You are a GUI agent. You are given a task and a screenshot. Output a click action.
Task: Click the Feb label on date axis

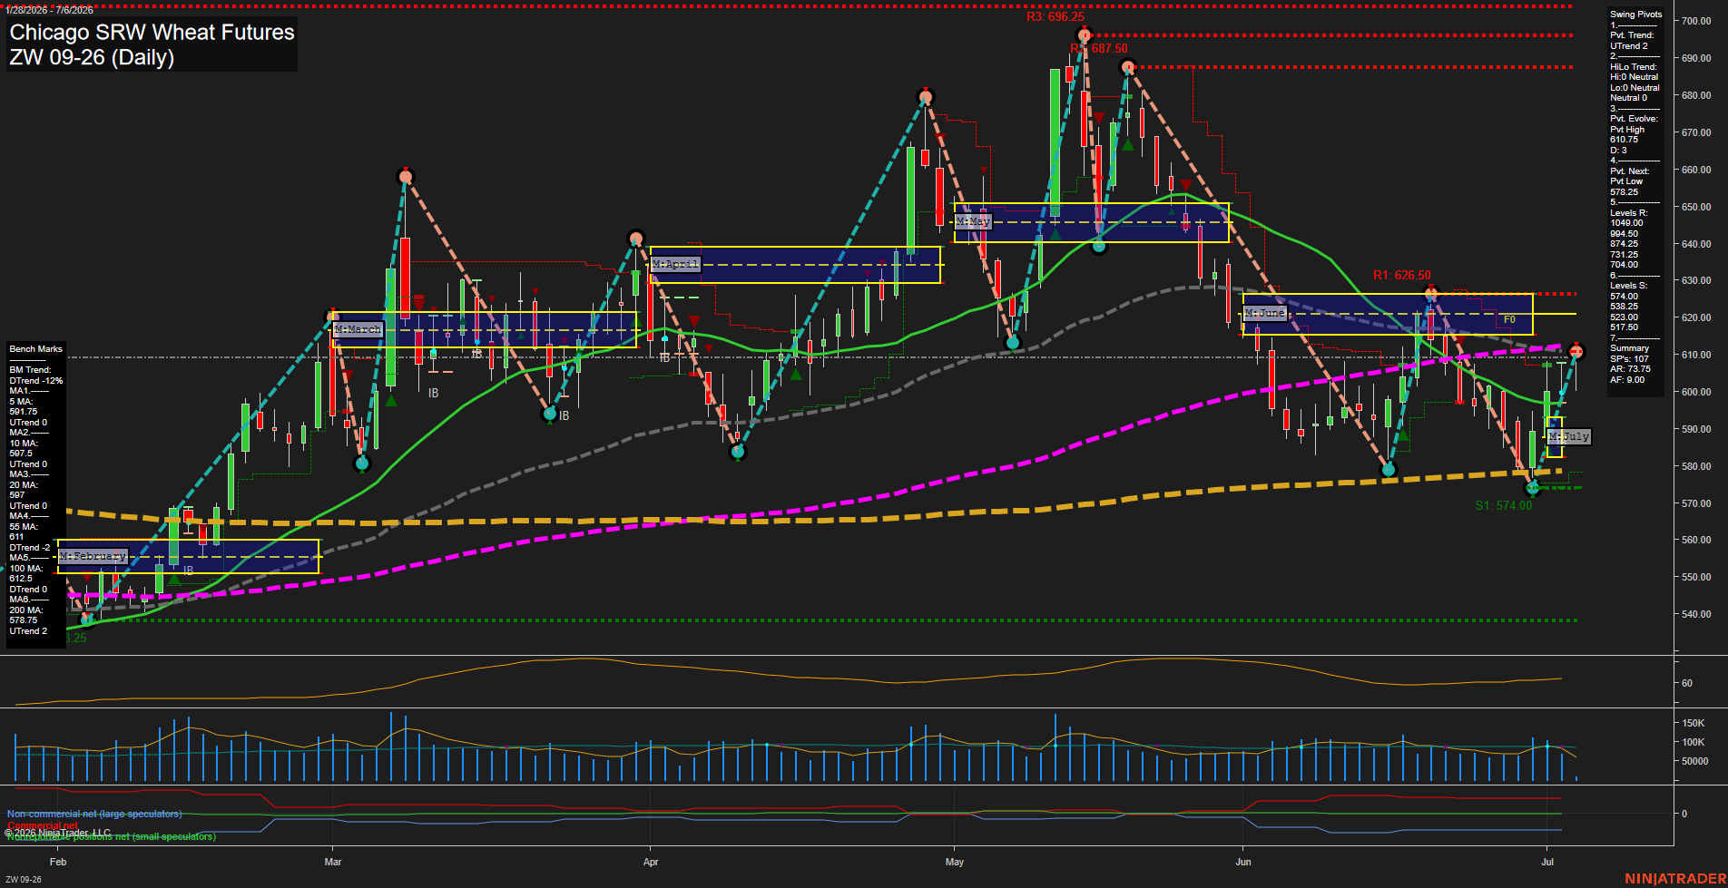pyautogui.click(x=58, y=862)
